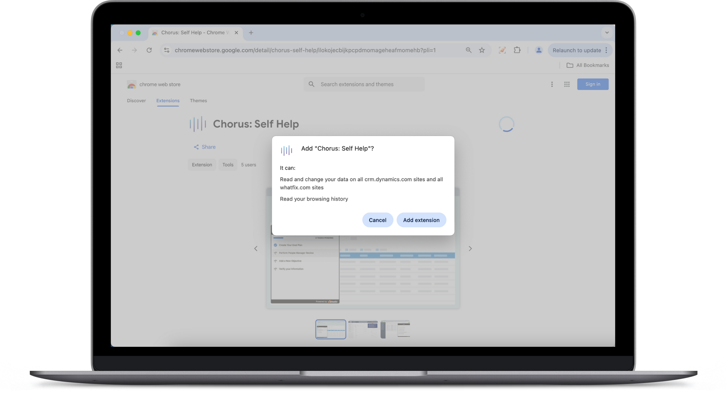The width and height of the screenshot is (726, 394).
Task: Reload the page with the refresh icon
Action: tap(149, 50)
